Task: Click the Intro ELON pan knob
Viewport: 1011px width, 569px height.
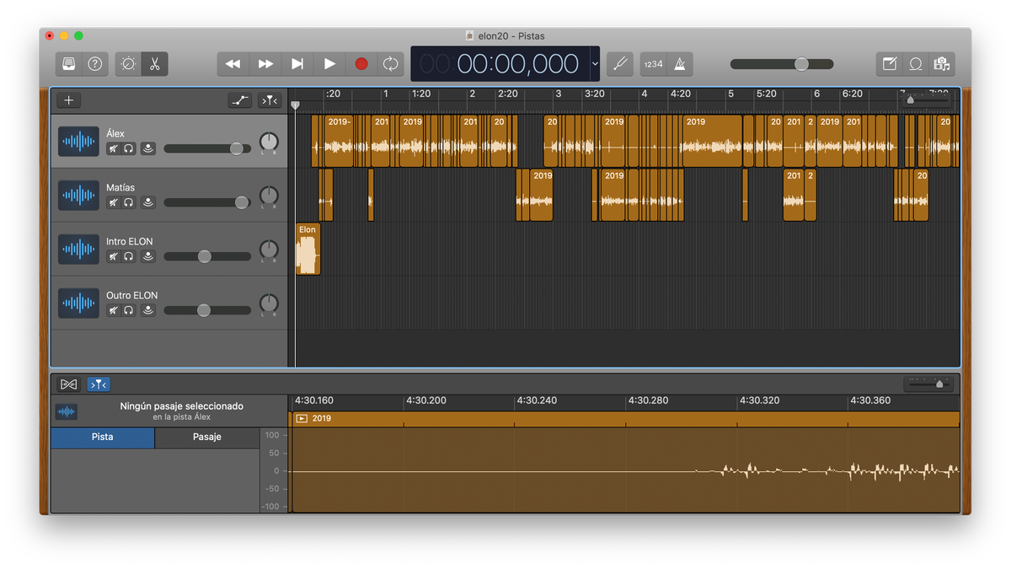Action: point(269,249)
